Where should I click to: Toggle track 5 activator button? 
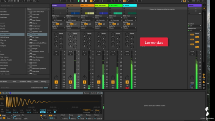point(113,82)
